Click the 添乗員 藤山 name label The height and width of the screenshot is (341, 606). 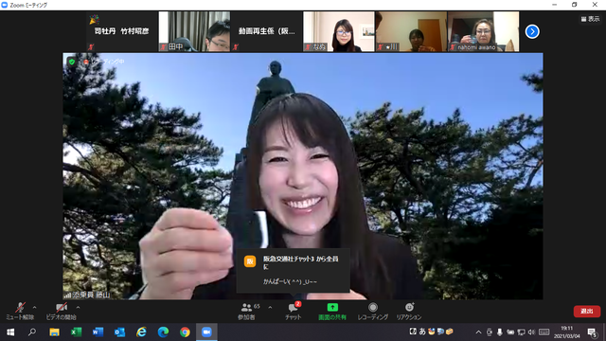pos(91,295)
